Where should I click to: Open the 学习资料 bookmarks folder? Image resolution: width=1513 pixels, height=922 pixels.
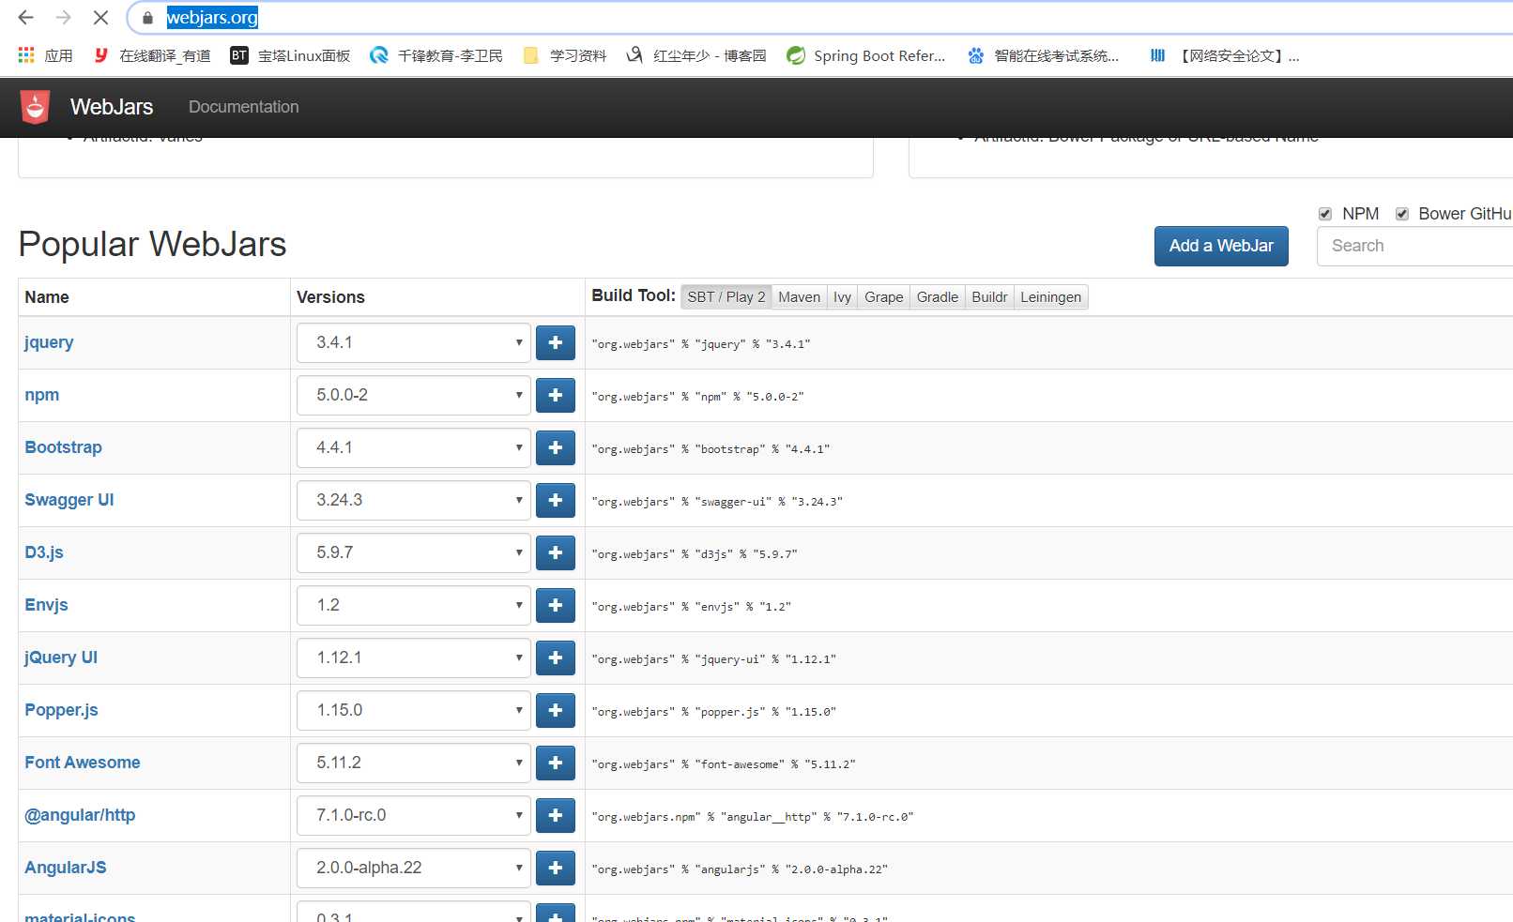click(x=565, y=55)
